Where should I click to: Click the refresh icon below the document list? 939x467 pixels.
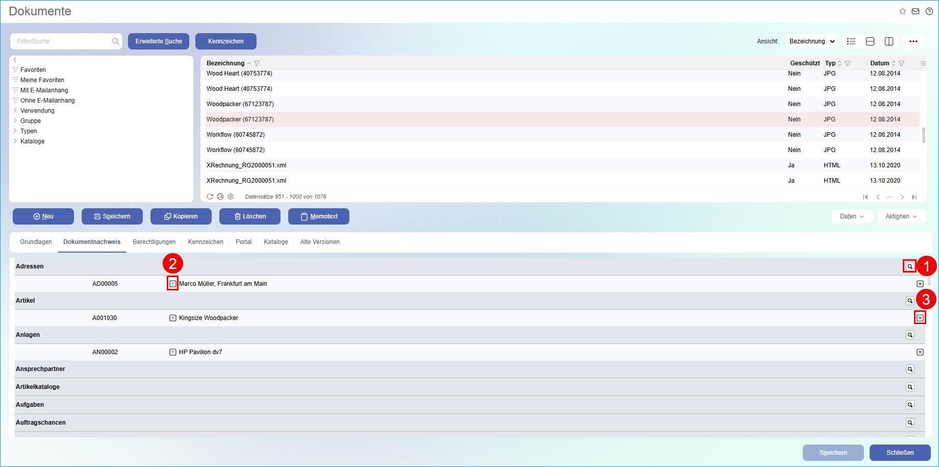[x=210, y=196]
